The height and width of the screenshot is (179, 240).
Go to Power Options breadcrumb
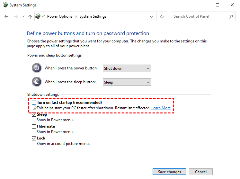click(60, 16)
